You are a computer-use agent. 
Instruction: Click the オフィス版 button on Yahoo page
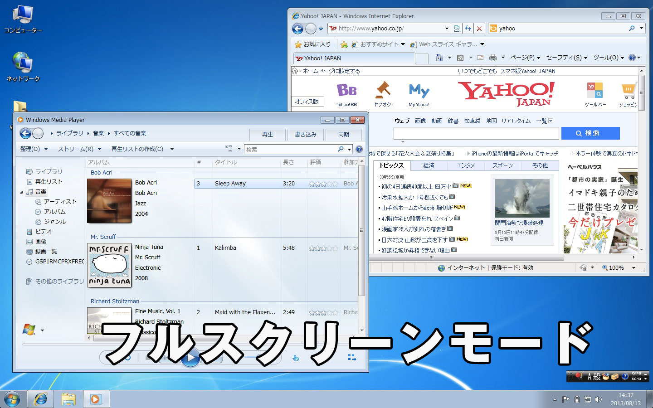(x=307, y=102)
